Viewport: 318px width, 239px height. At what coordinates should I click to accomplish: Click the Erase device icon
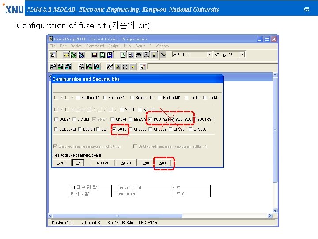pyautogui.click(x=110, y=67)
